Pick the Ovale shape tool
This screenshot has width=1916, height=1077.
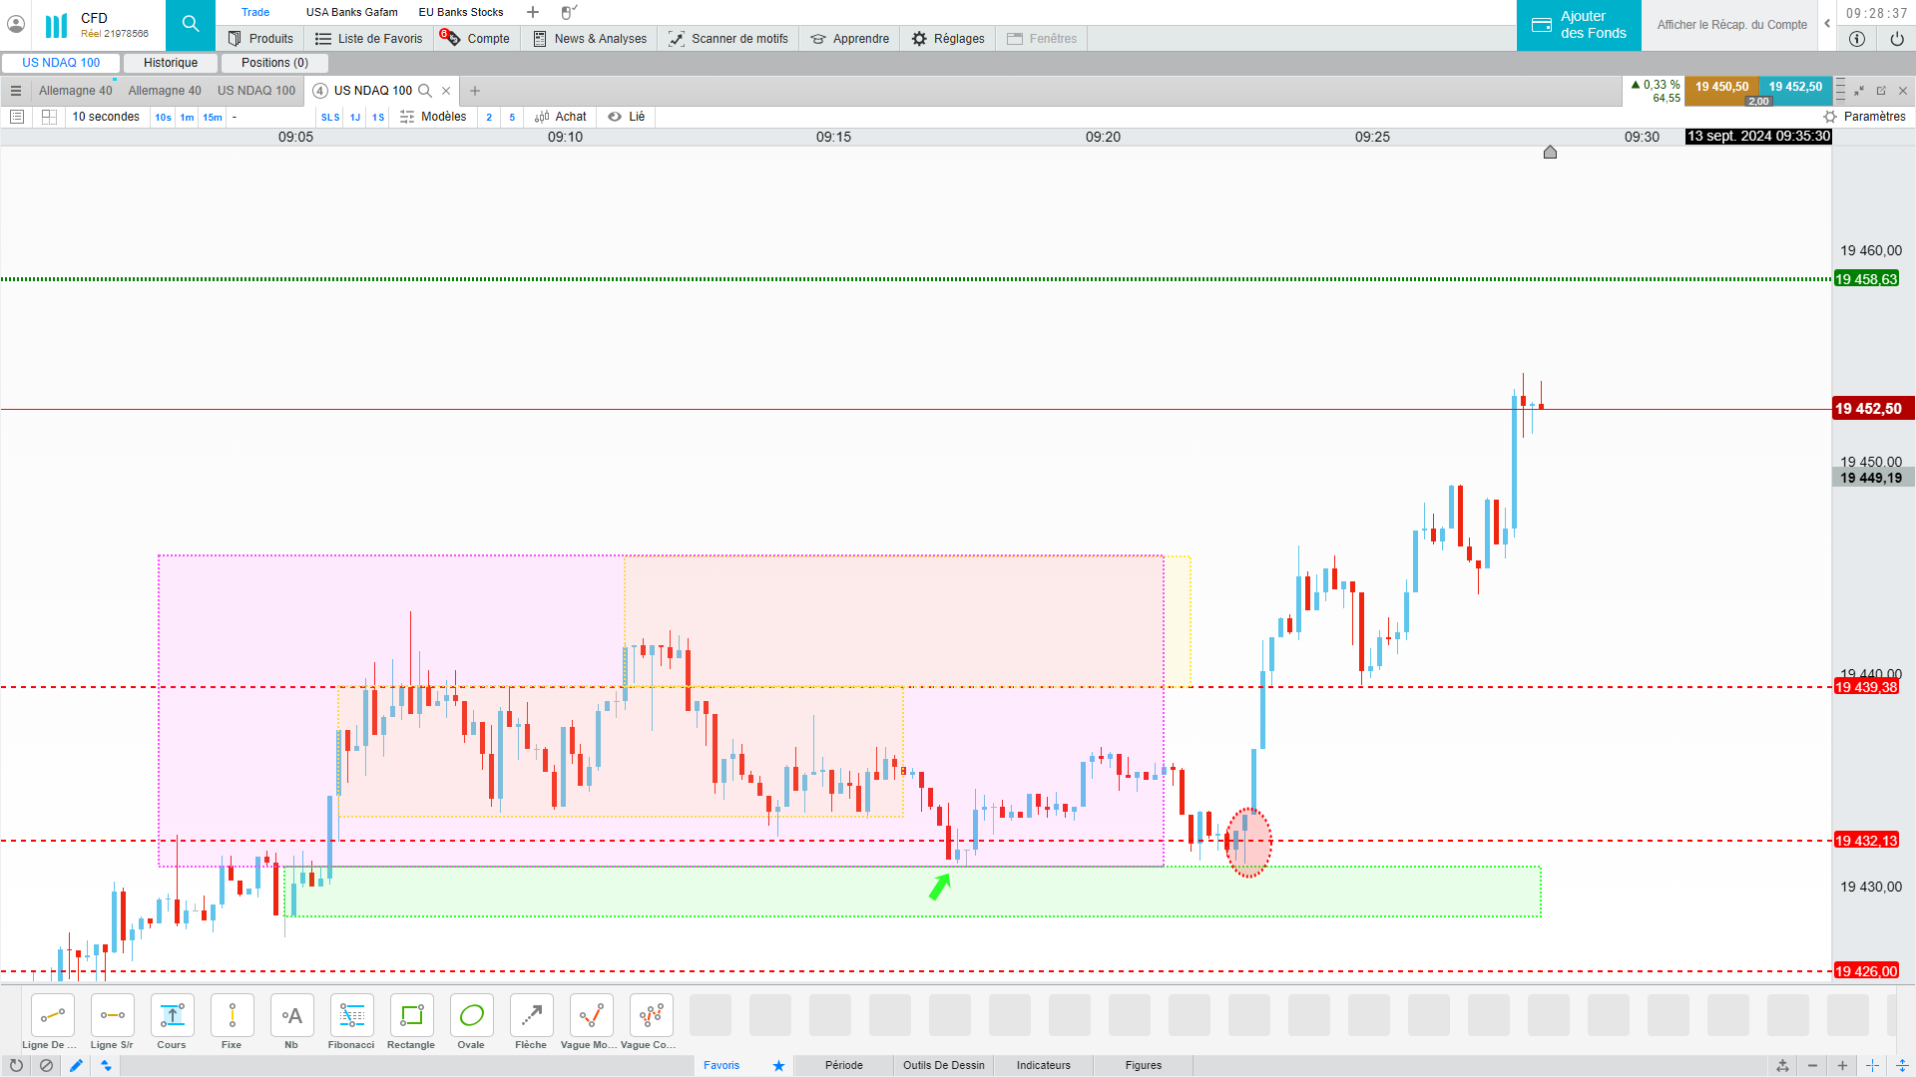coord(471,1016)
